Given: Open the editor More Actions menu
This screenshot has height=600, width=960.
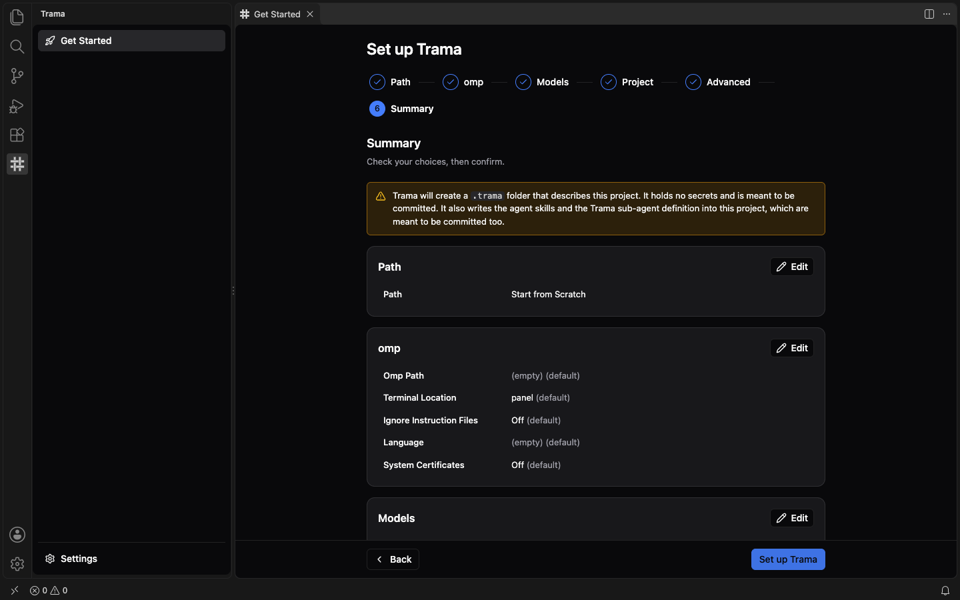Looking at the screenshot, I should pos(947,14).
